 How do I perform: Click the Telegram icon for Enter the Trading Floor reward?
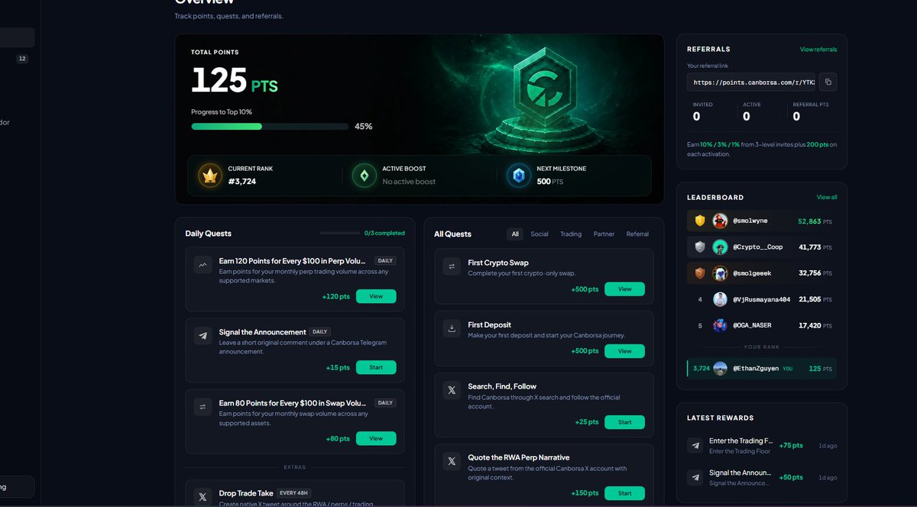[695, 445]
